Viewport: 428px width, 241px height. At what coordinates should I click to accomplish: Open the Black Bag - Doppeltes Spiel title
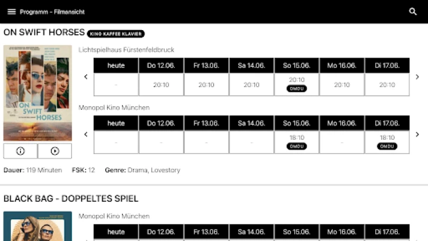click(71, 198)
